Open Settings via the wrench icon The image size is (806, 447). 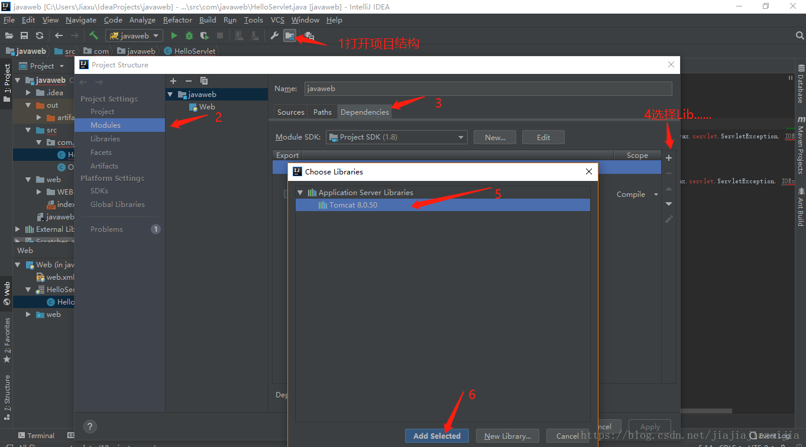click(274, 35)
